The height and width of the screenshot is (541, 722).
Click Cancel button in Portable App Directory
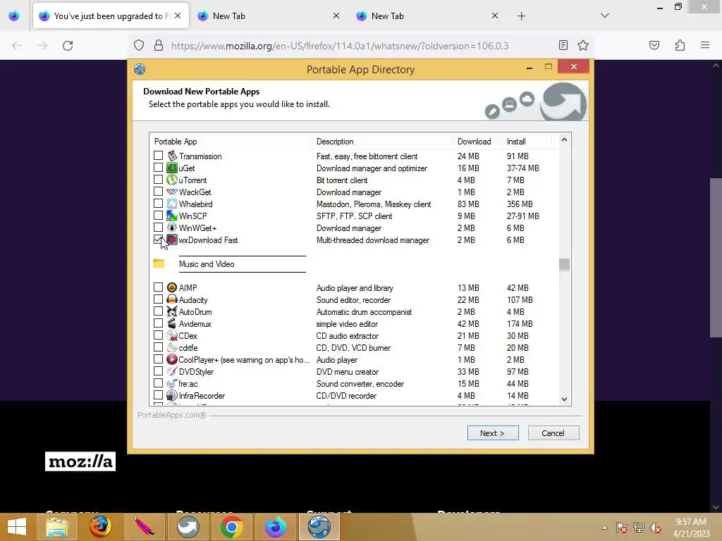(553, 433)
